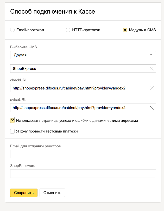Focus the Email для отправки реестров field
The image size is (164, 211).
pyautogui.click(x=83, y=154)
